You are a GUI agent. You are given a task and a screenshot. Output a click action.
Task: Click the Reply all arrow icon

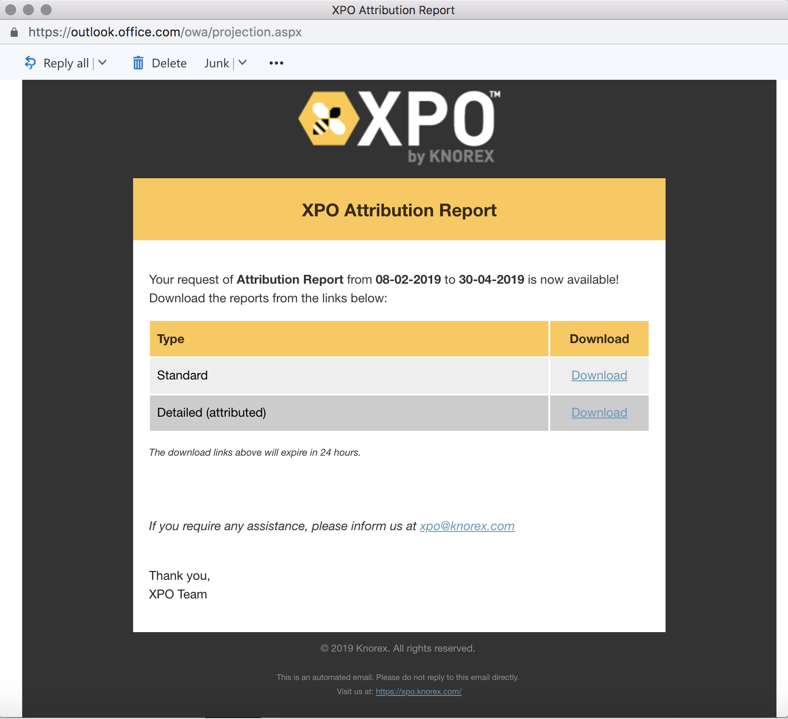(x=30, y=63)
